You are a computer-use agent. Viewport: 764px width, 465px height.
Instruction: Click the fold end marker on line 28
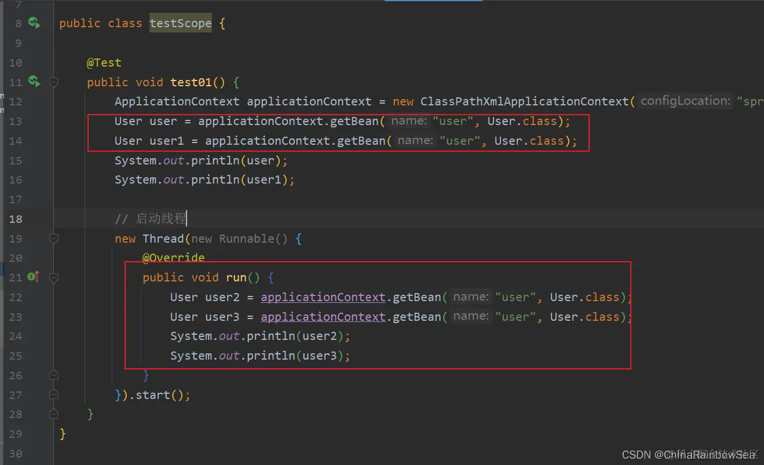(54, 414)
